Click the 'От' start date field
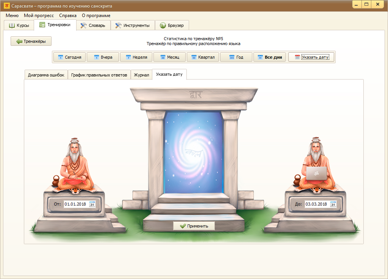Viewport: 388px width, 279px height. click(76, 204)
